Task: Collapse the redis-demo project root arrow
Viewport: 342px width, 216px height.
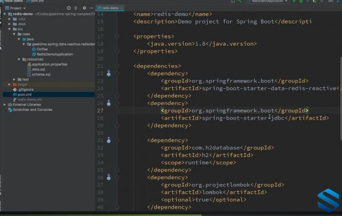Action: click(5, 14)
